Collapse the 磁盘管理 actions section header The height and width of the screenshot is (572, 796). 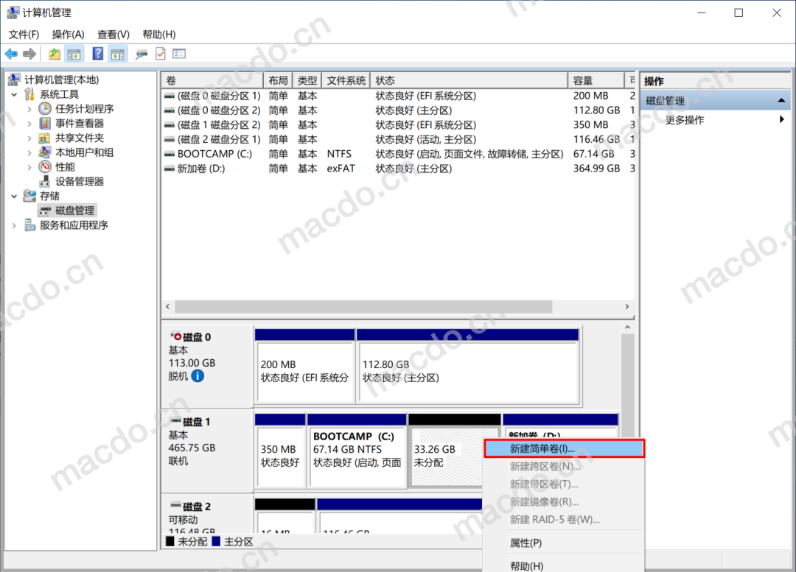(781, 101)
